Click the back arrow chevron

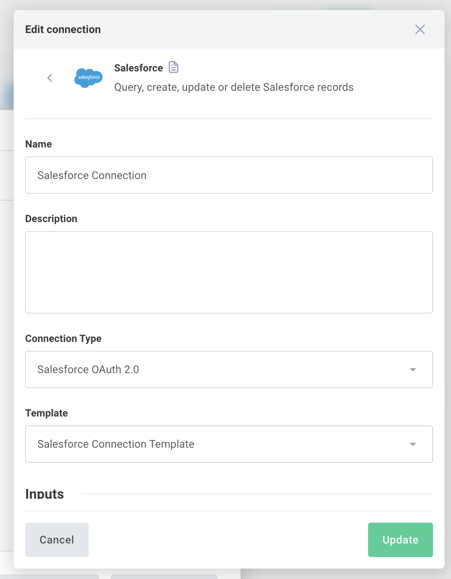[x=50, y=77]
